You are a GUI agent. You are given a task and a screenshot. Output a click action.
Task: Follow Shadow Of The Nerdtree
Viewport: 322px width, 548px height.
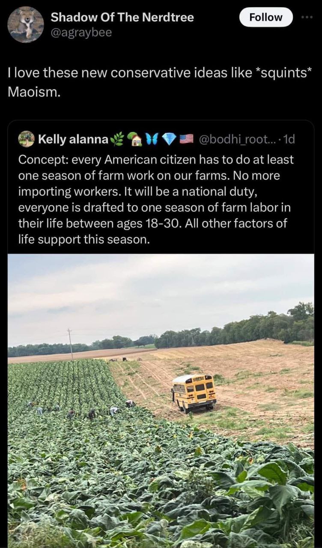265,18
